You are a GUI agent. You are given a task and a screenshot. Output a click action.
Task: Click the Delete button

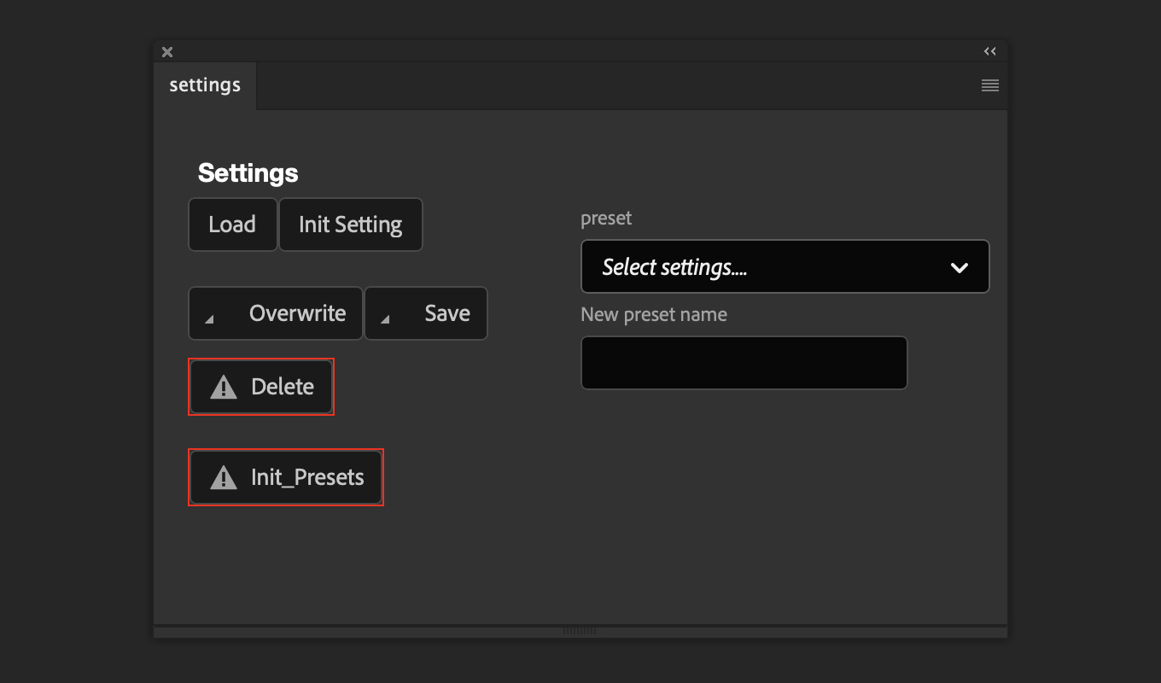(x=261, y=387)
